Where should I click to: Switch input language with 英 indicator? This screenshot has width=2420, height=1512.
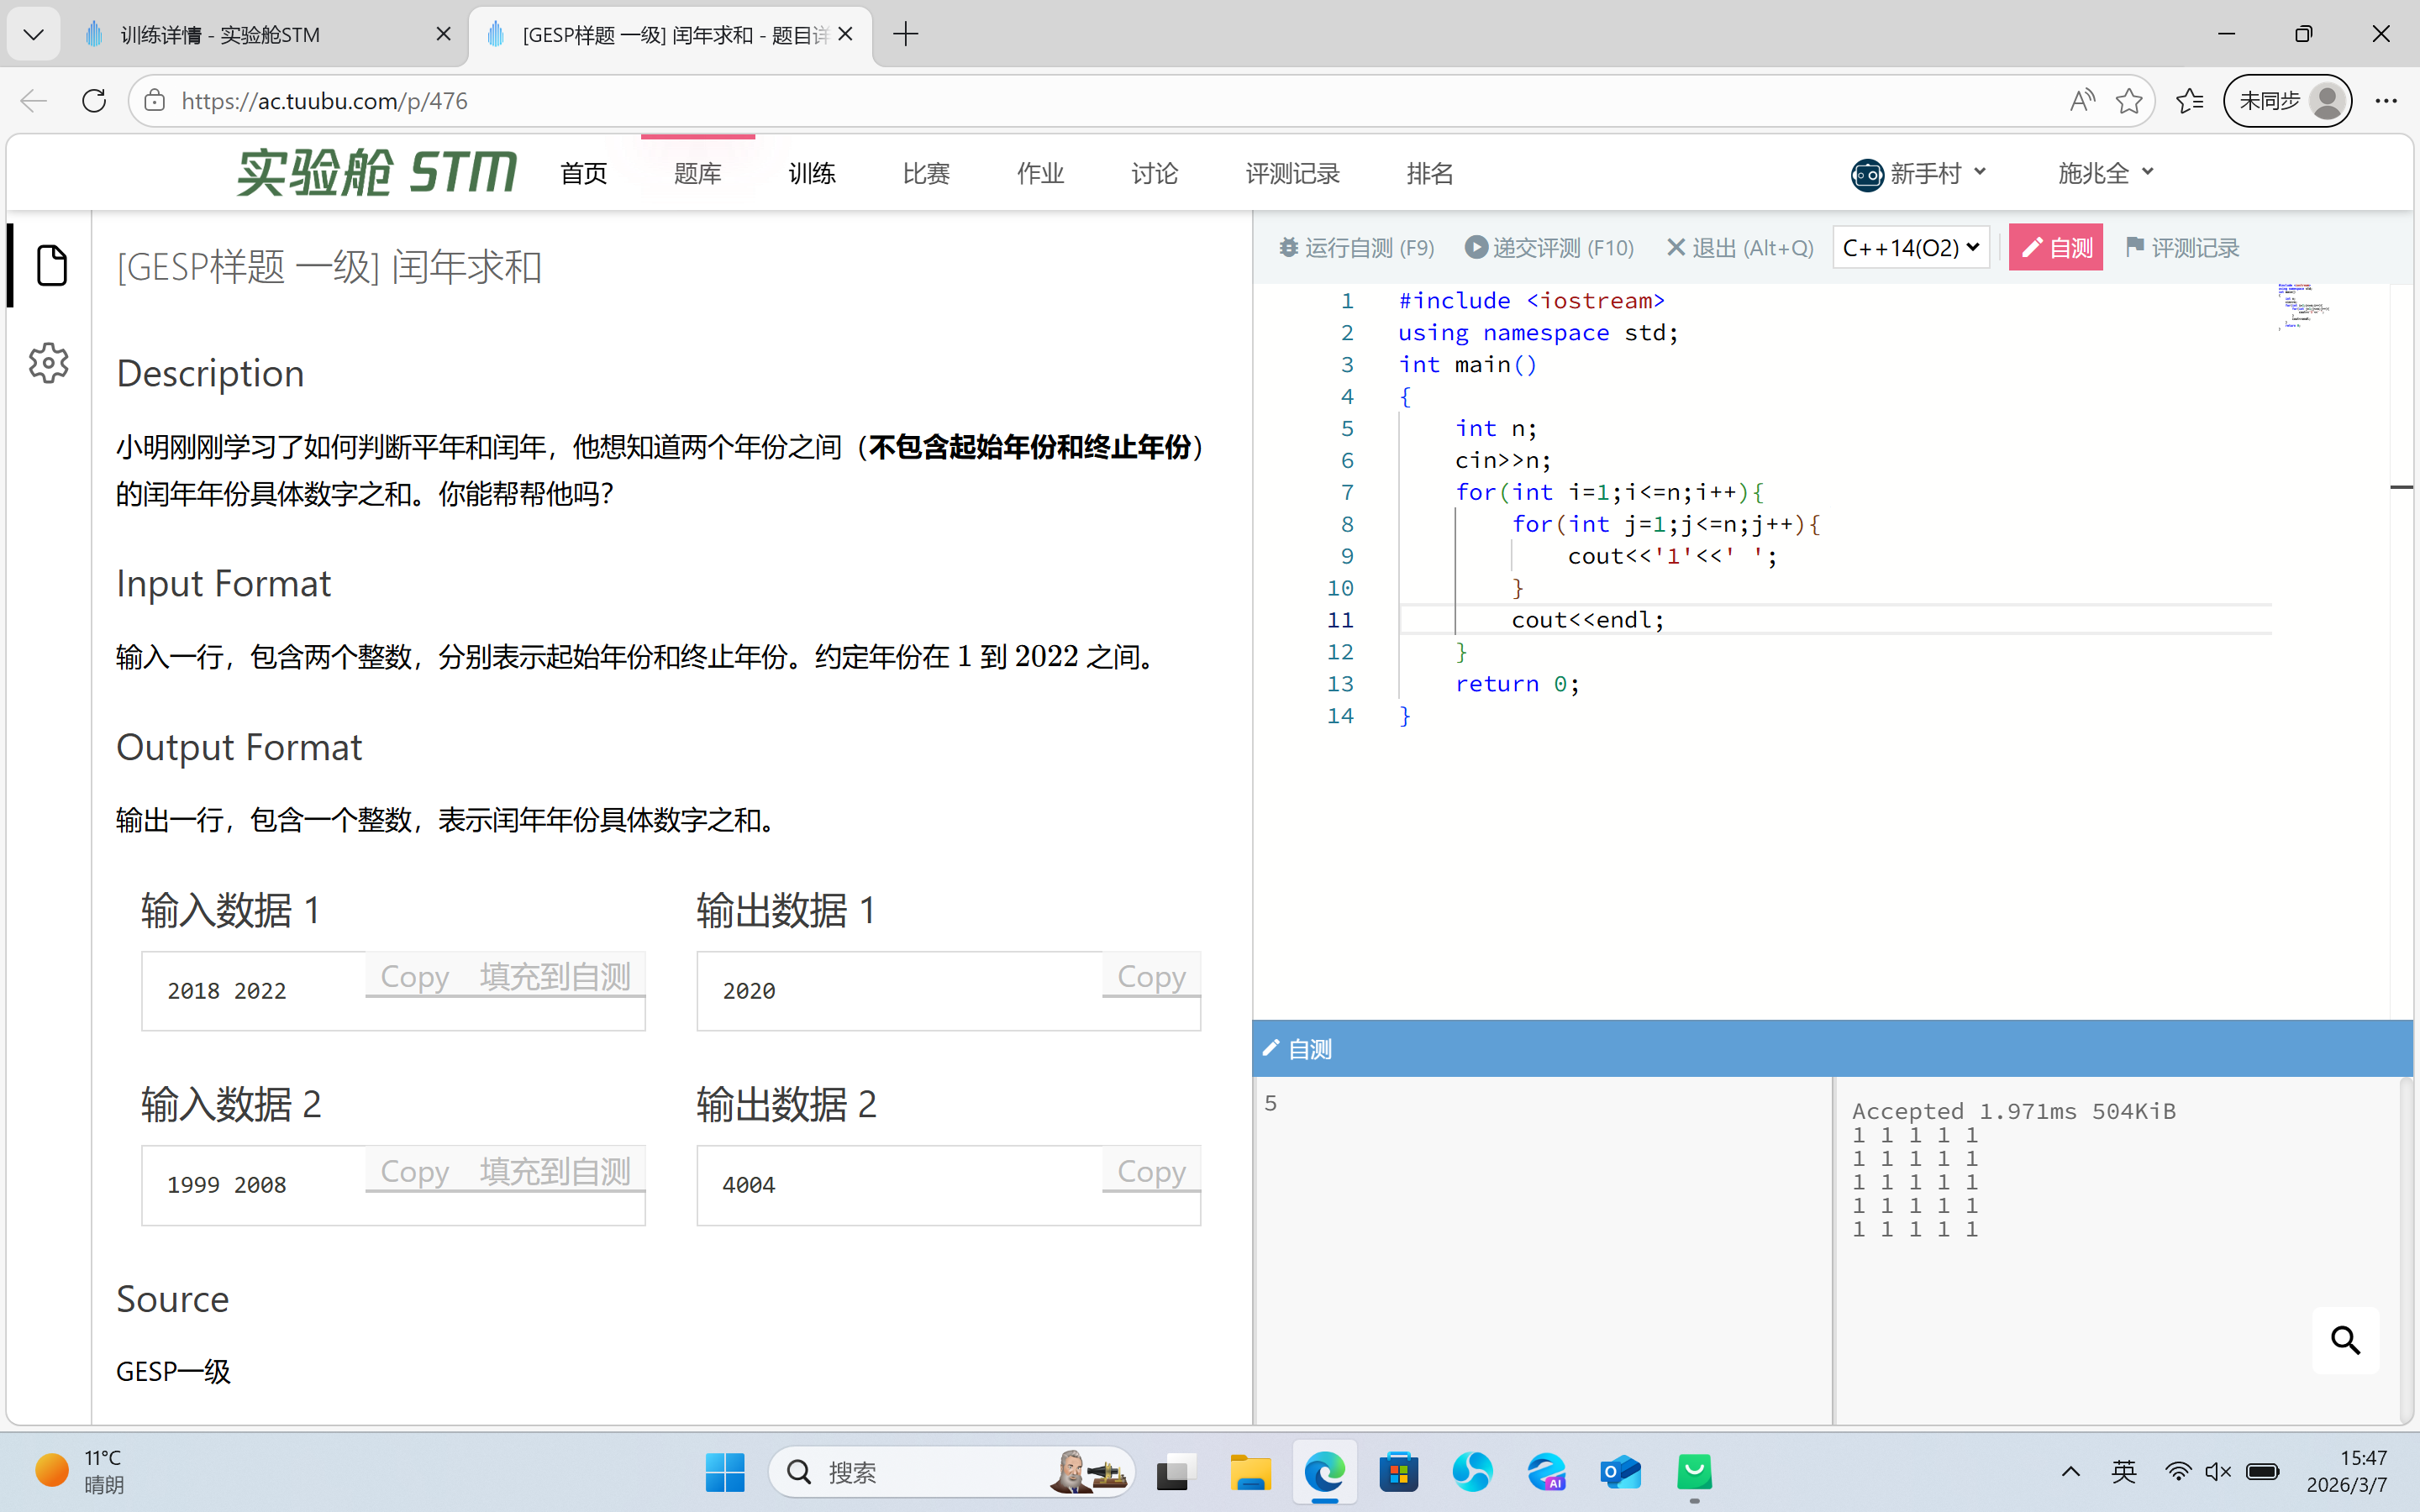click(x=2124, y=1472)
